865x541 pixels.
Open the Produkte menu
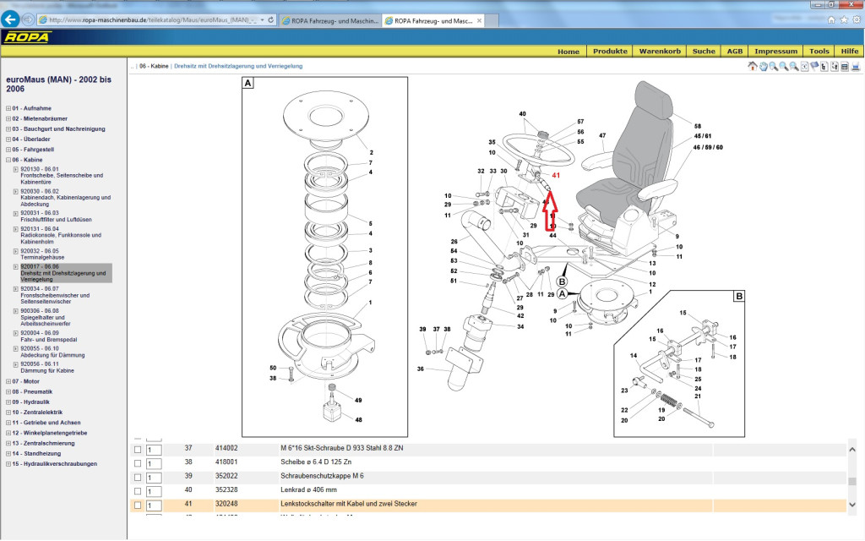(x=610, y=52)
